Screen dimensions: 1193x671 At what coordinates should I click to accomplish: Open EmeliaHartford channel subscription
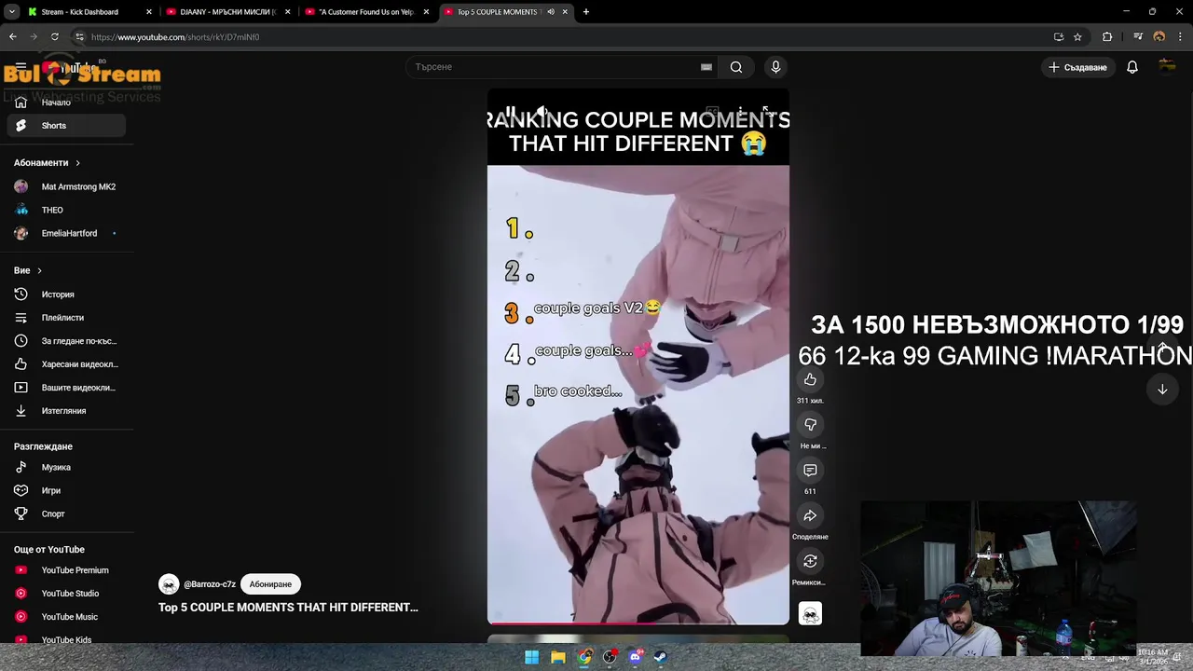[66, 233]
